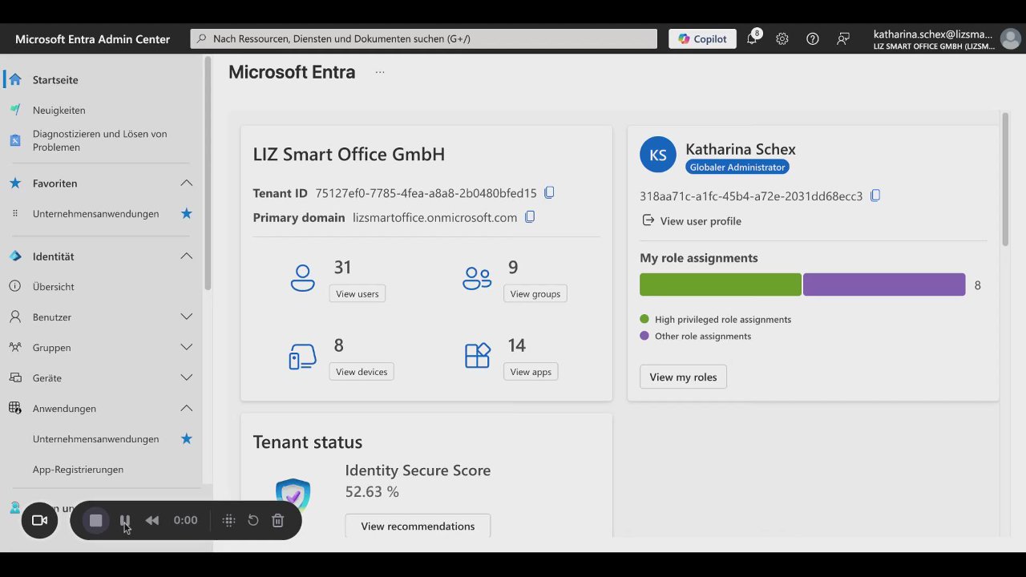Stop the screen recording
Image resolution: width=1026 pixels, height=577 pixels.
pos(96,520)
